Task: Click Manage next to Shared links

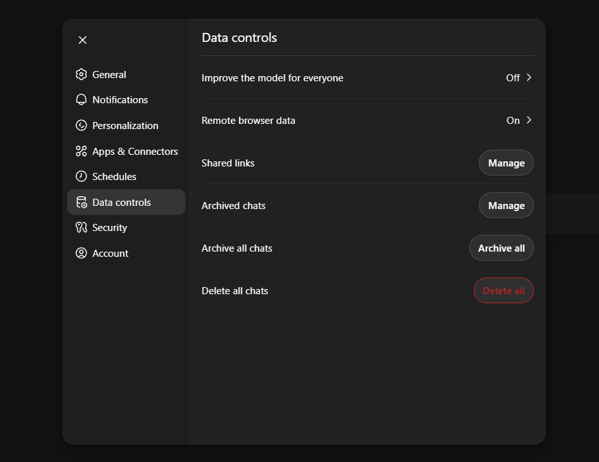Action: coord(506,163)
